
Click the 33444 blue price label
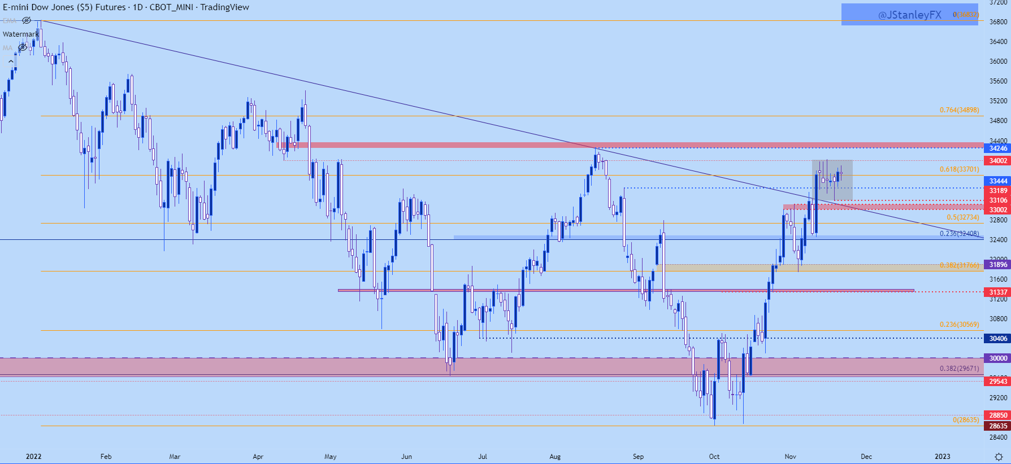pyautogui.click(x=997, y=181)
